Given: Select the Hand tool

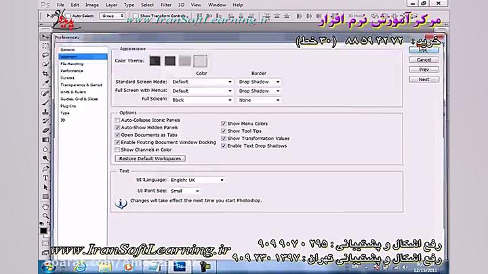Looking at the screenshot, I should tap(45, 206).
